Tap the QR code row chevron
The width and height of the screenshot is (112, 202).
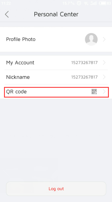coord(104,92)
